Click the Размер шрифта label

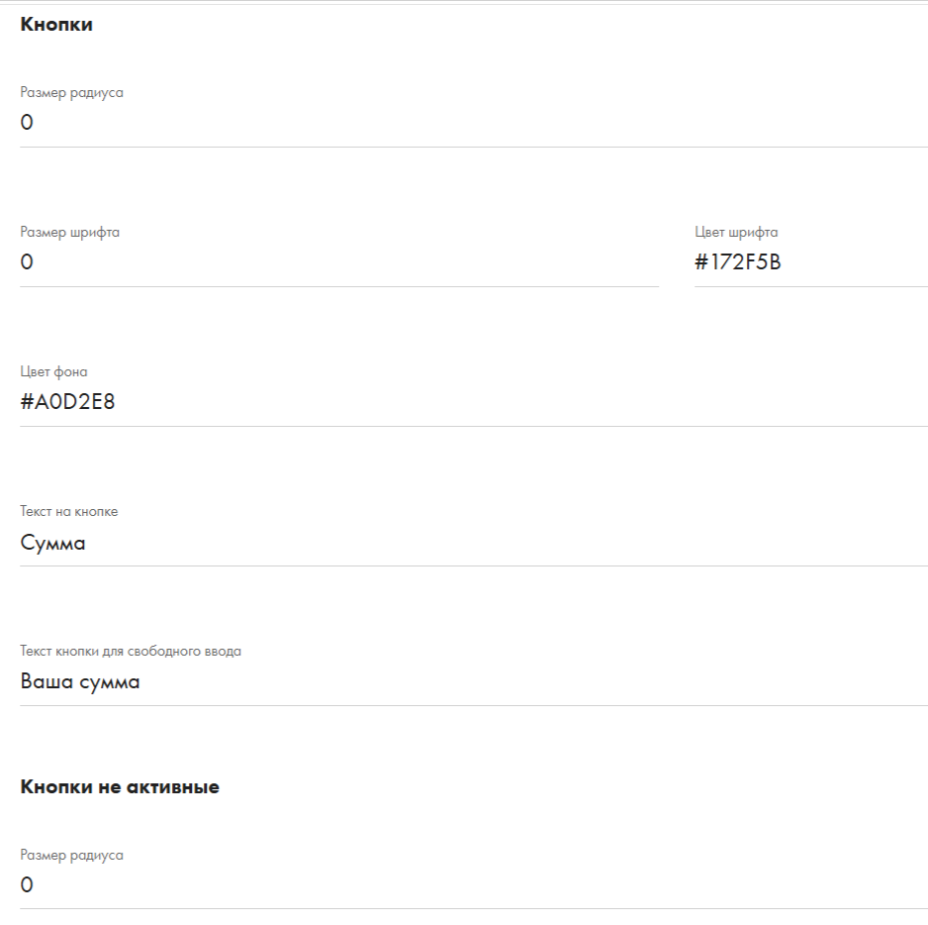pyautogui.click(x=70, y=233)
